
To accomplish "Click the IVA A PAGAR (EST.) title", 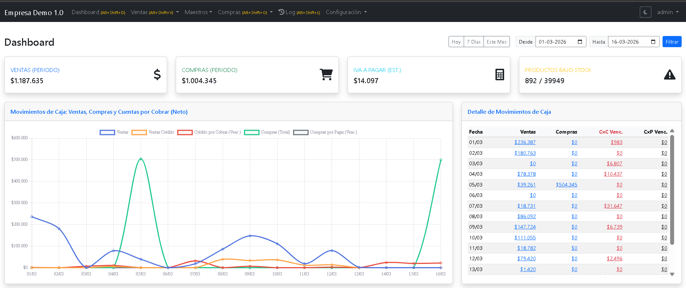I will click(377, 70).
